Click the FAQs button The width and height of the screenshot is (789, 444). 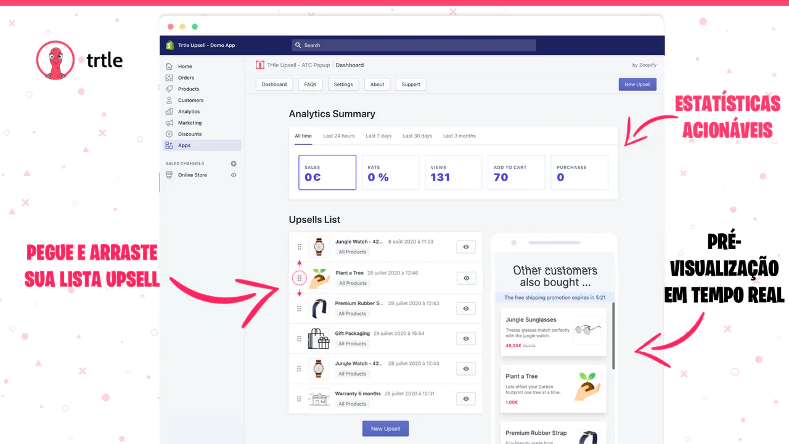tap(310, 84)
